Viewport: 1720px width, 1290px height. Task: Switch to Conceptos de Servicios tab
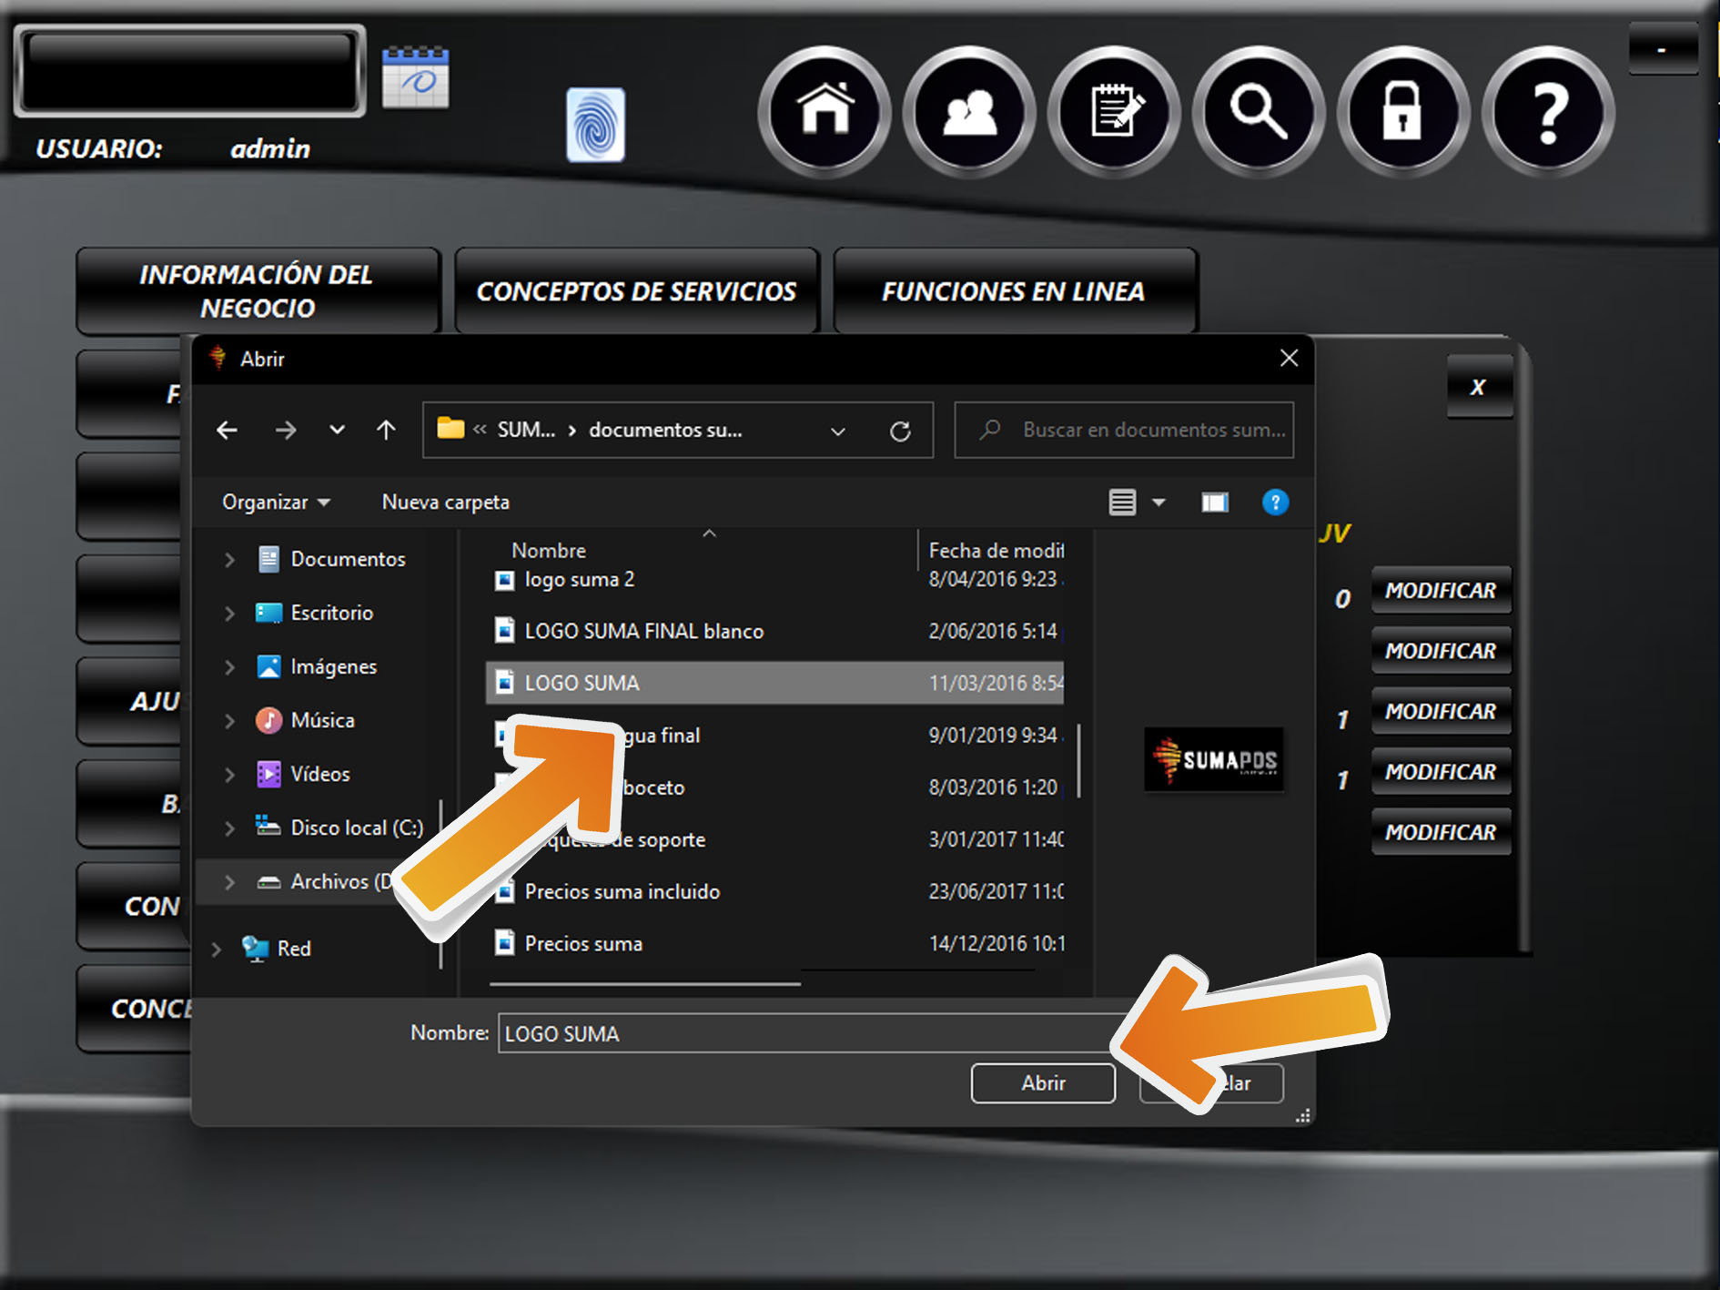636,291
